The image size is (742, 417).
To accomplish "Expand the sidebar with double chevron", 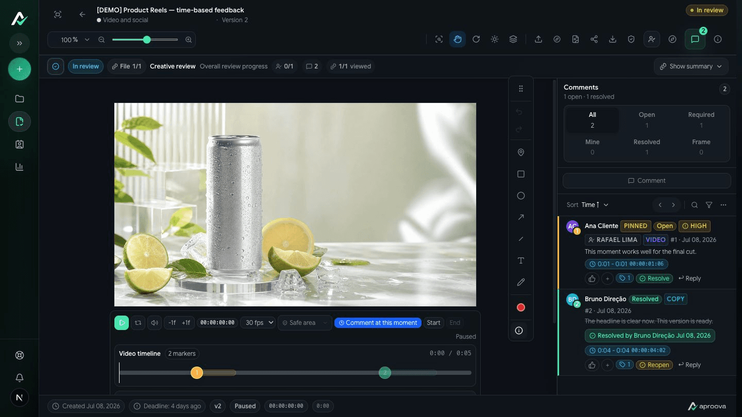I will 20,43.
